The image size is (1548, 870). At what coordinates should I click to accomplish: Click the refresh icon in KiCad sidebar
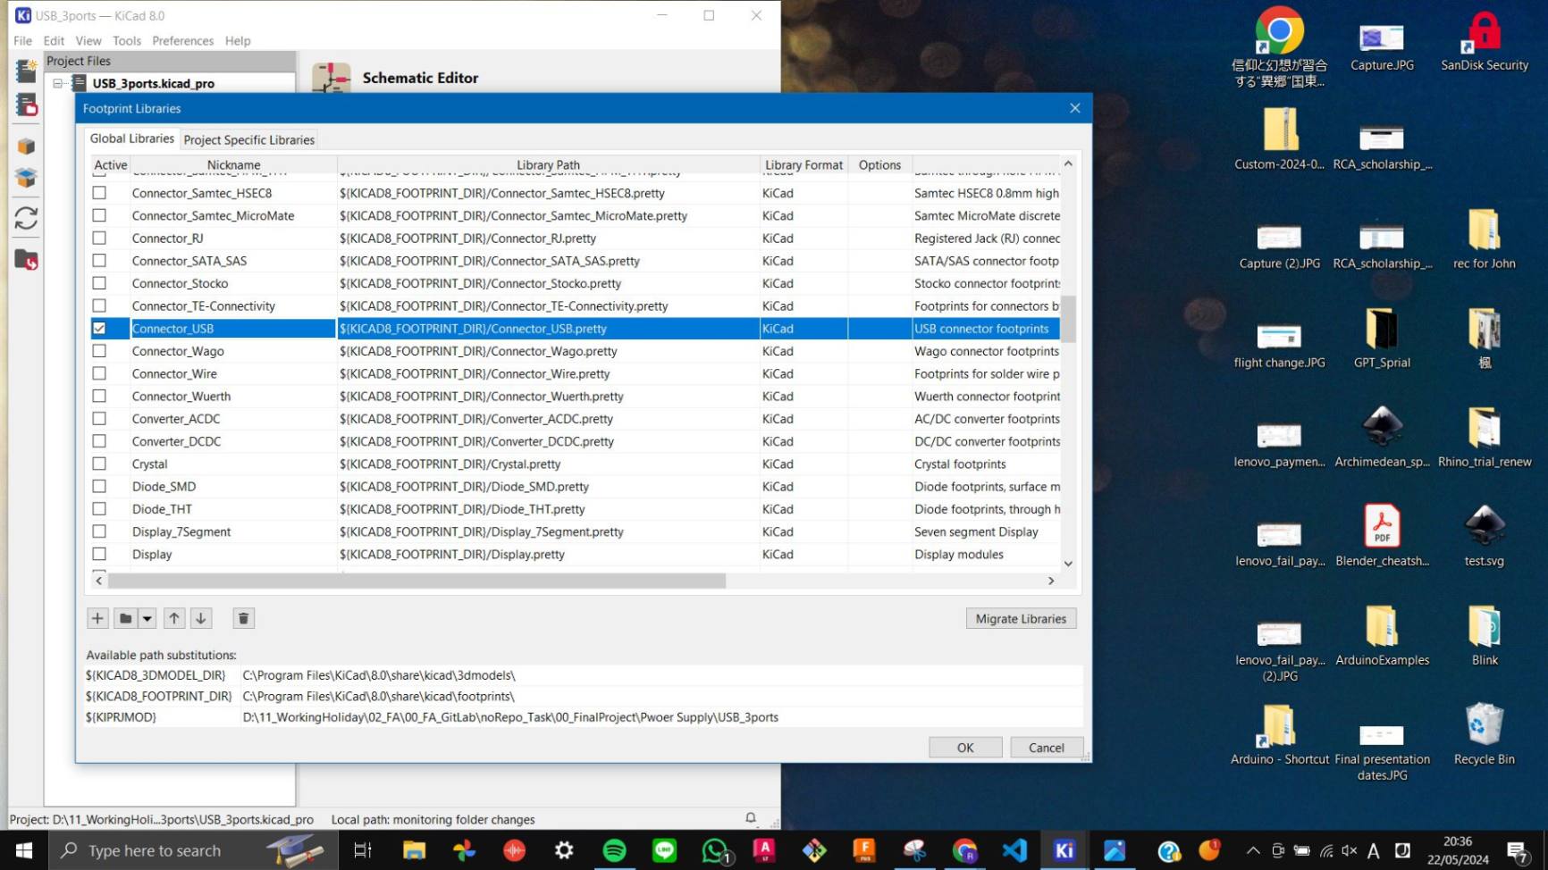[26, 218]
